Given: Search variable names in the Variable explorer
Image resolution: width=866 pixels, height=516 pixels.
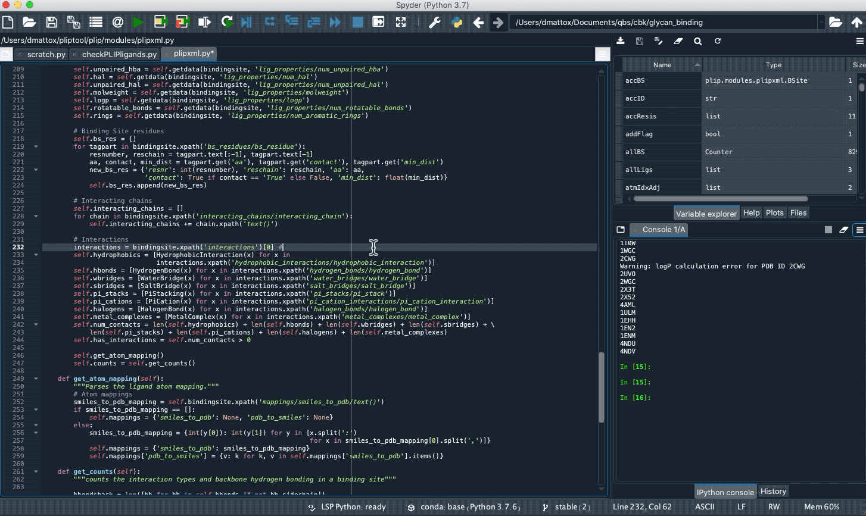Looking at the screenshot, I should (697, 41).
